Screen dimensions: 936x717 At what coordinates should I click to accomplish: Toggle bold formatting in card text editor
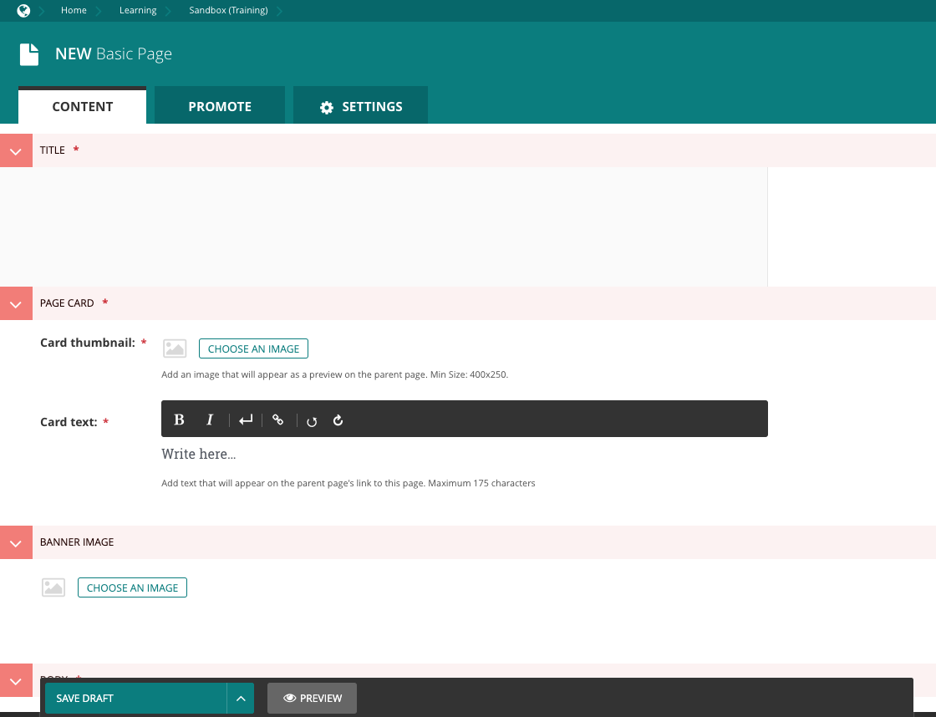coord(179,420)
